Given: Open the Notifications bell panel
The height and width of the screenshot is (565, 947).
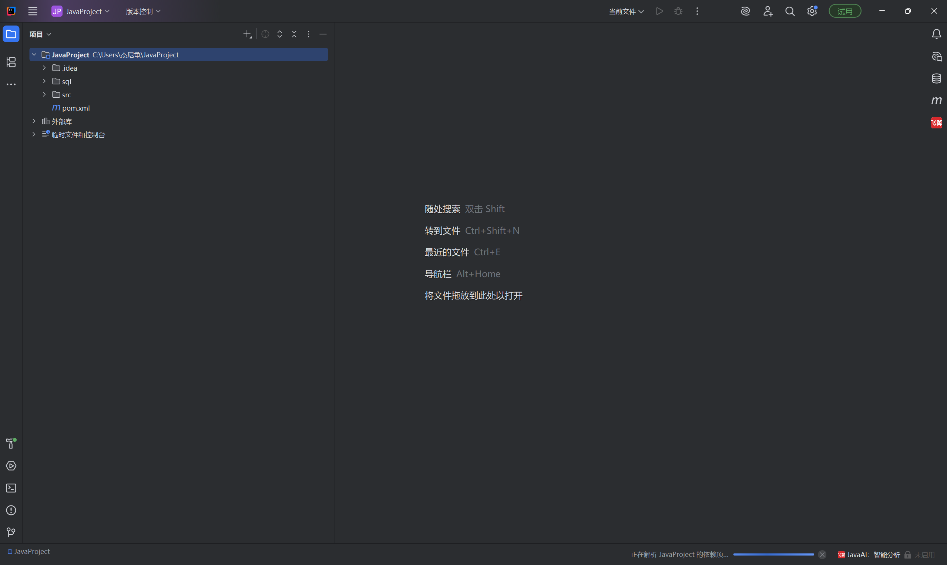Looking at the screenshot, I should coord(936,34).
